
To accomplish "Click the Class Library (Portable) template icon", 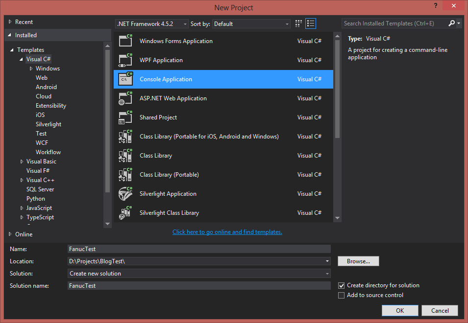I will tap(125, 174).
